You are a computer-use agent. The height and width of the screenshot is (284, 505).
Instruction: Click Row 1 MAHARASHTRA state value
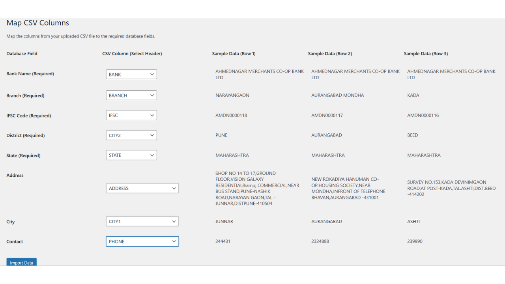tap(232, 155)
